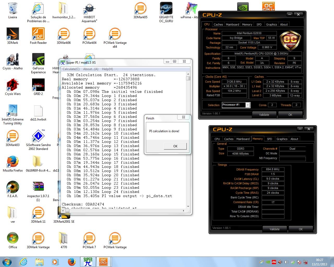Open the Windows Start button
The image size is (334, 267).
[x=7, y=262]
